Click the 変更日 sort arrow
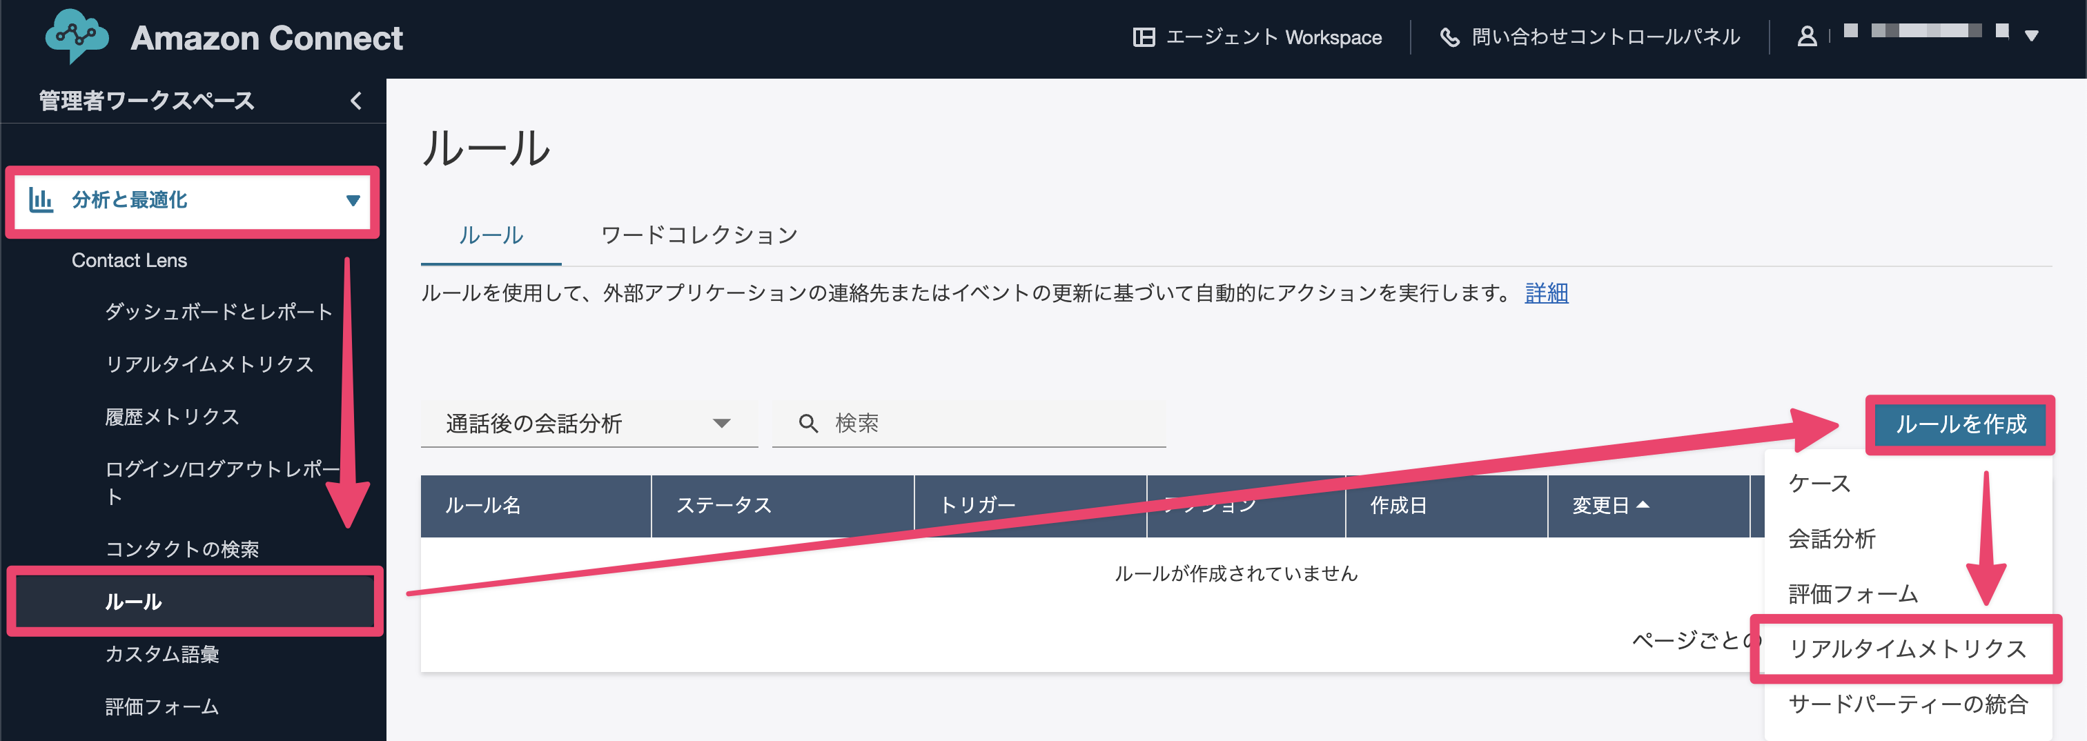This screenshot has width=2087, height=741. point(1643,504)
